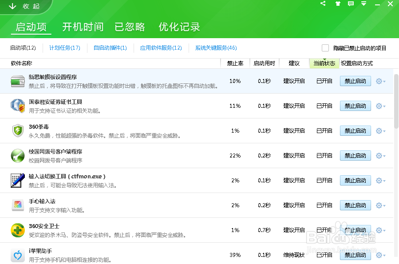Switch to the 开机时间 tab
399x264 pixels.
83,27
